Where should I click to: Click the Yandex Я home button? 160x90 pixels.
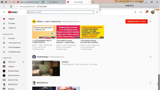tap(11, 6)
